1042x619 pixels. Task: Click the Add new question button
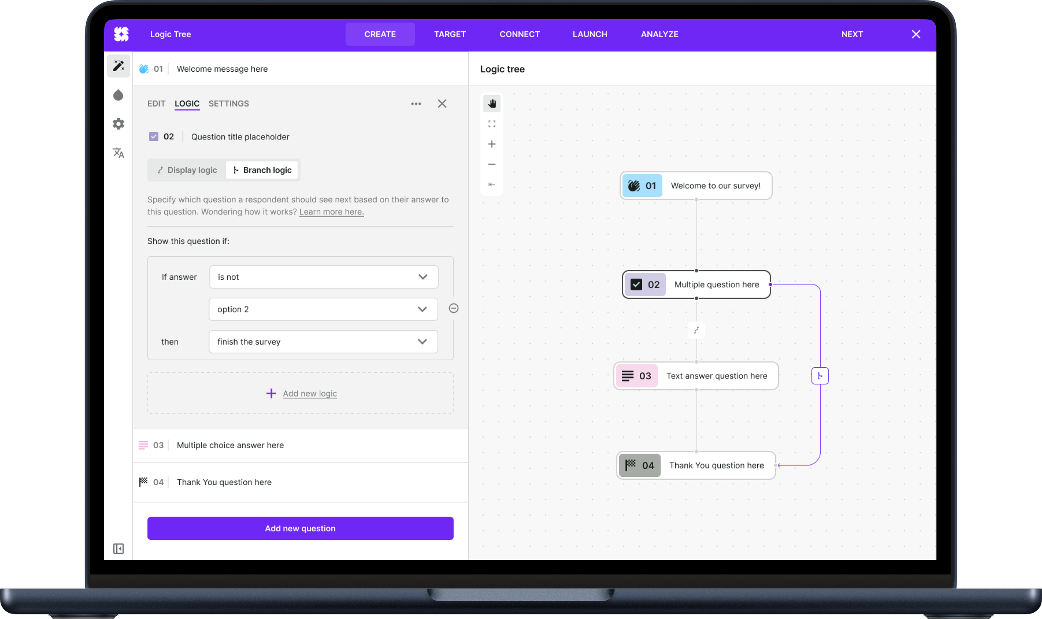pyautogui.click(x=300, y=528)
